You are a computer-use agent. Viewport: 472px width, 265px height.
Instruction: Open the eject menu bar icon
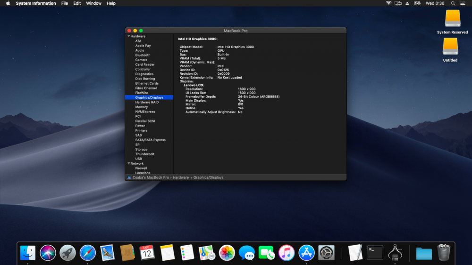pos(407,3)
